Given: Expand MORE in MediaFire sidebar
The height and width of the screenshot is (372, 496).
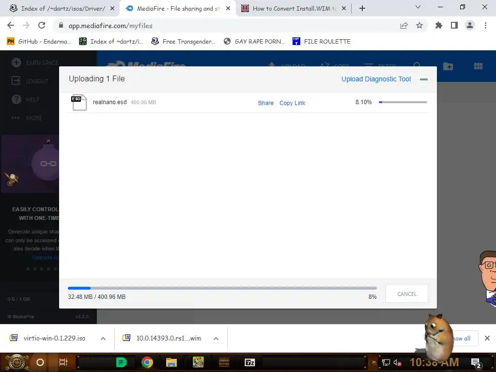Looking at the screenshot, I should [x=27, y=118].
